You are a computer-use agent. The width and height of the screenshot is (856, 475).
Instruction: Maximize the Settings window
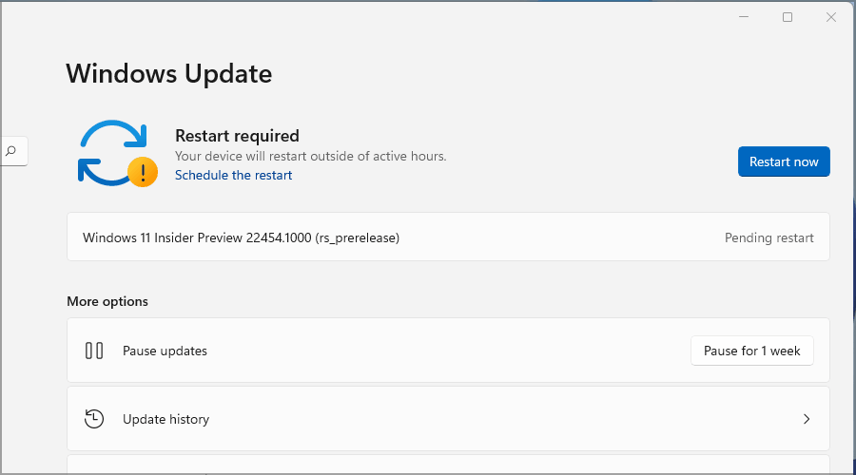tap(788, 17)
